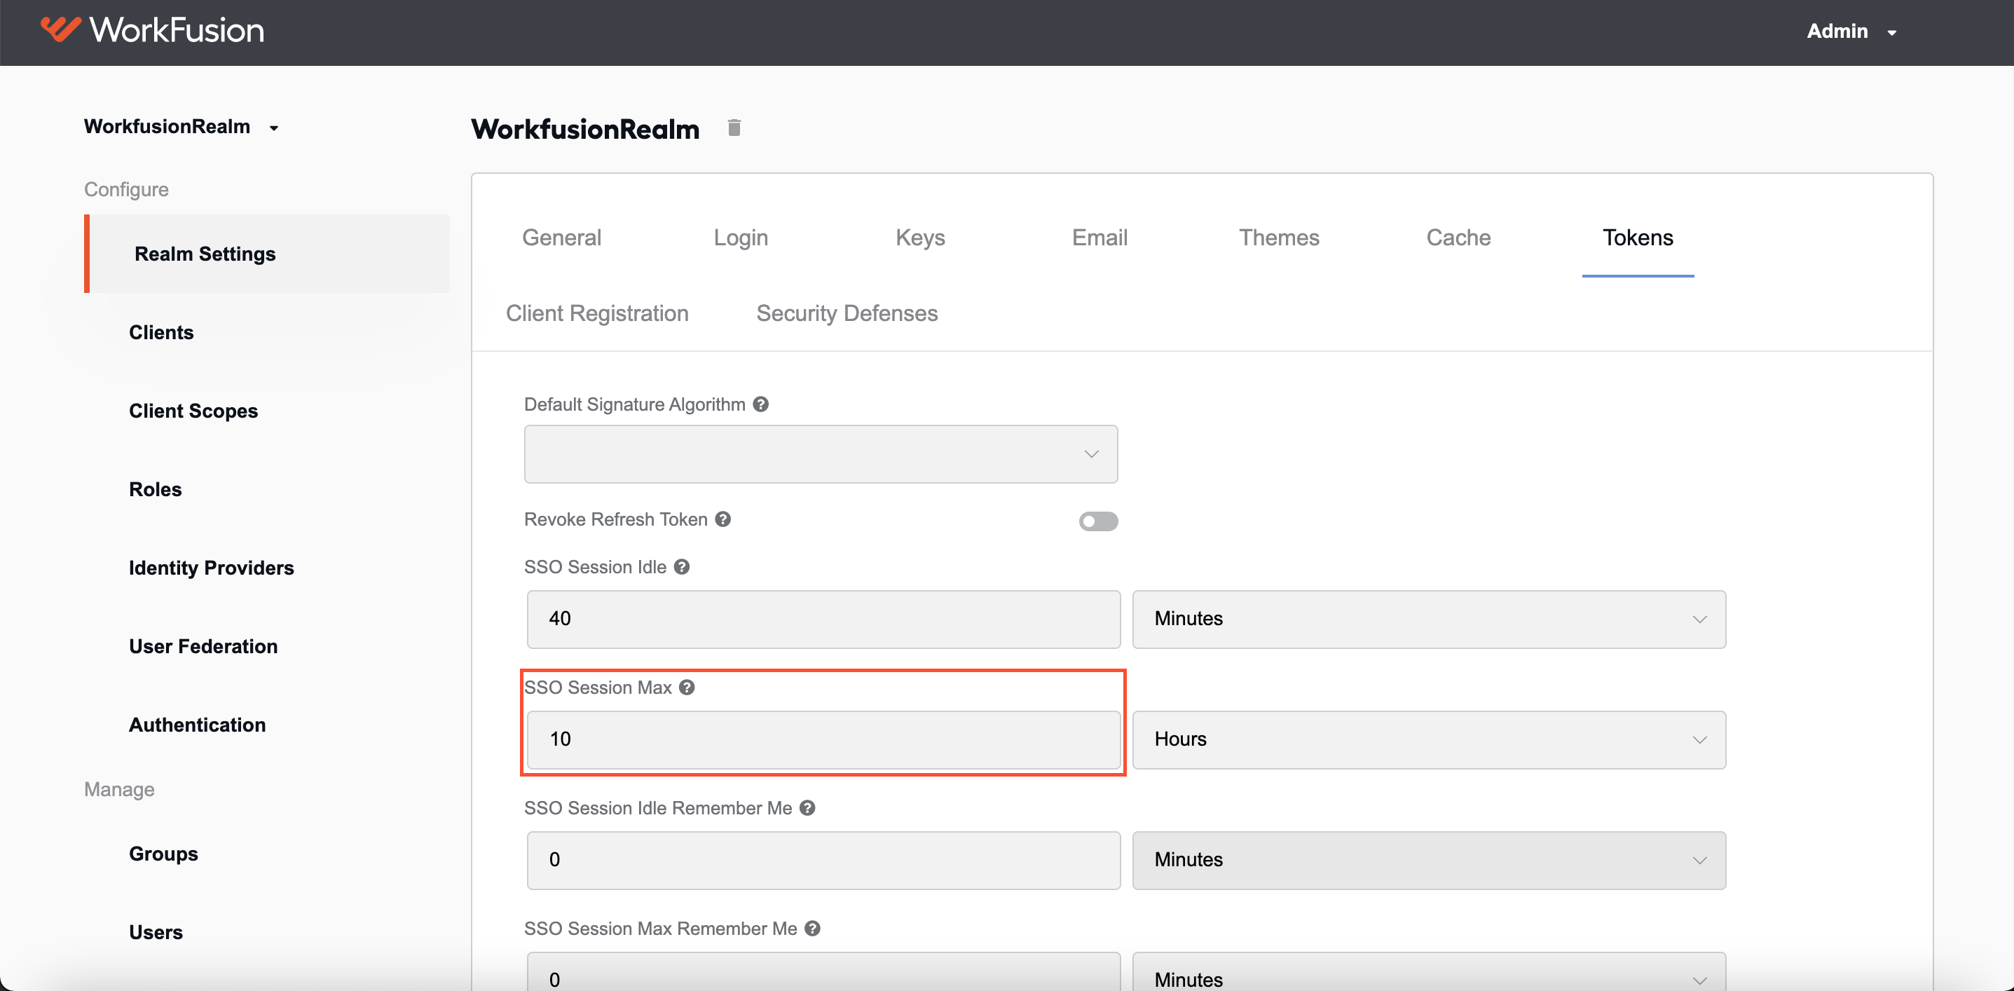Click the Configure section label
This screenshot has width=2014, height=991.
pos(126,190)
